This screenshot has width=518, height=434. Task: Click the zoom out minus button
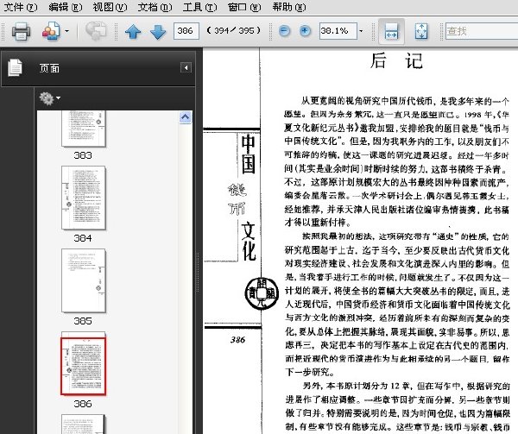(284, 31)
